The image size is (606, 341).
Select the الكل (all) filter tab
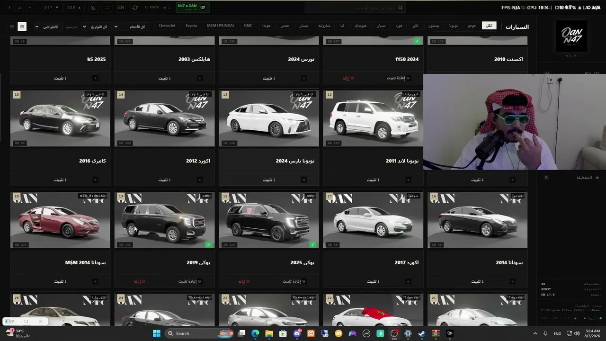pyautogui.click(x=489, y=26)
